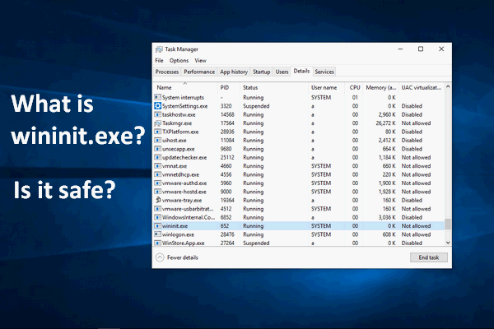Click PID 14568 of taskhostw.exe

click(x=227, y=114)
